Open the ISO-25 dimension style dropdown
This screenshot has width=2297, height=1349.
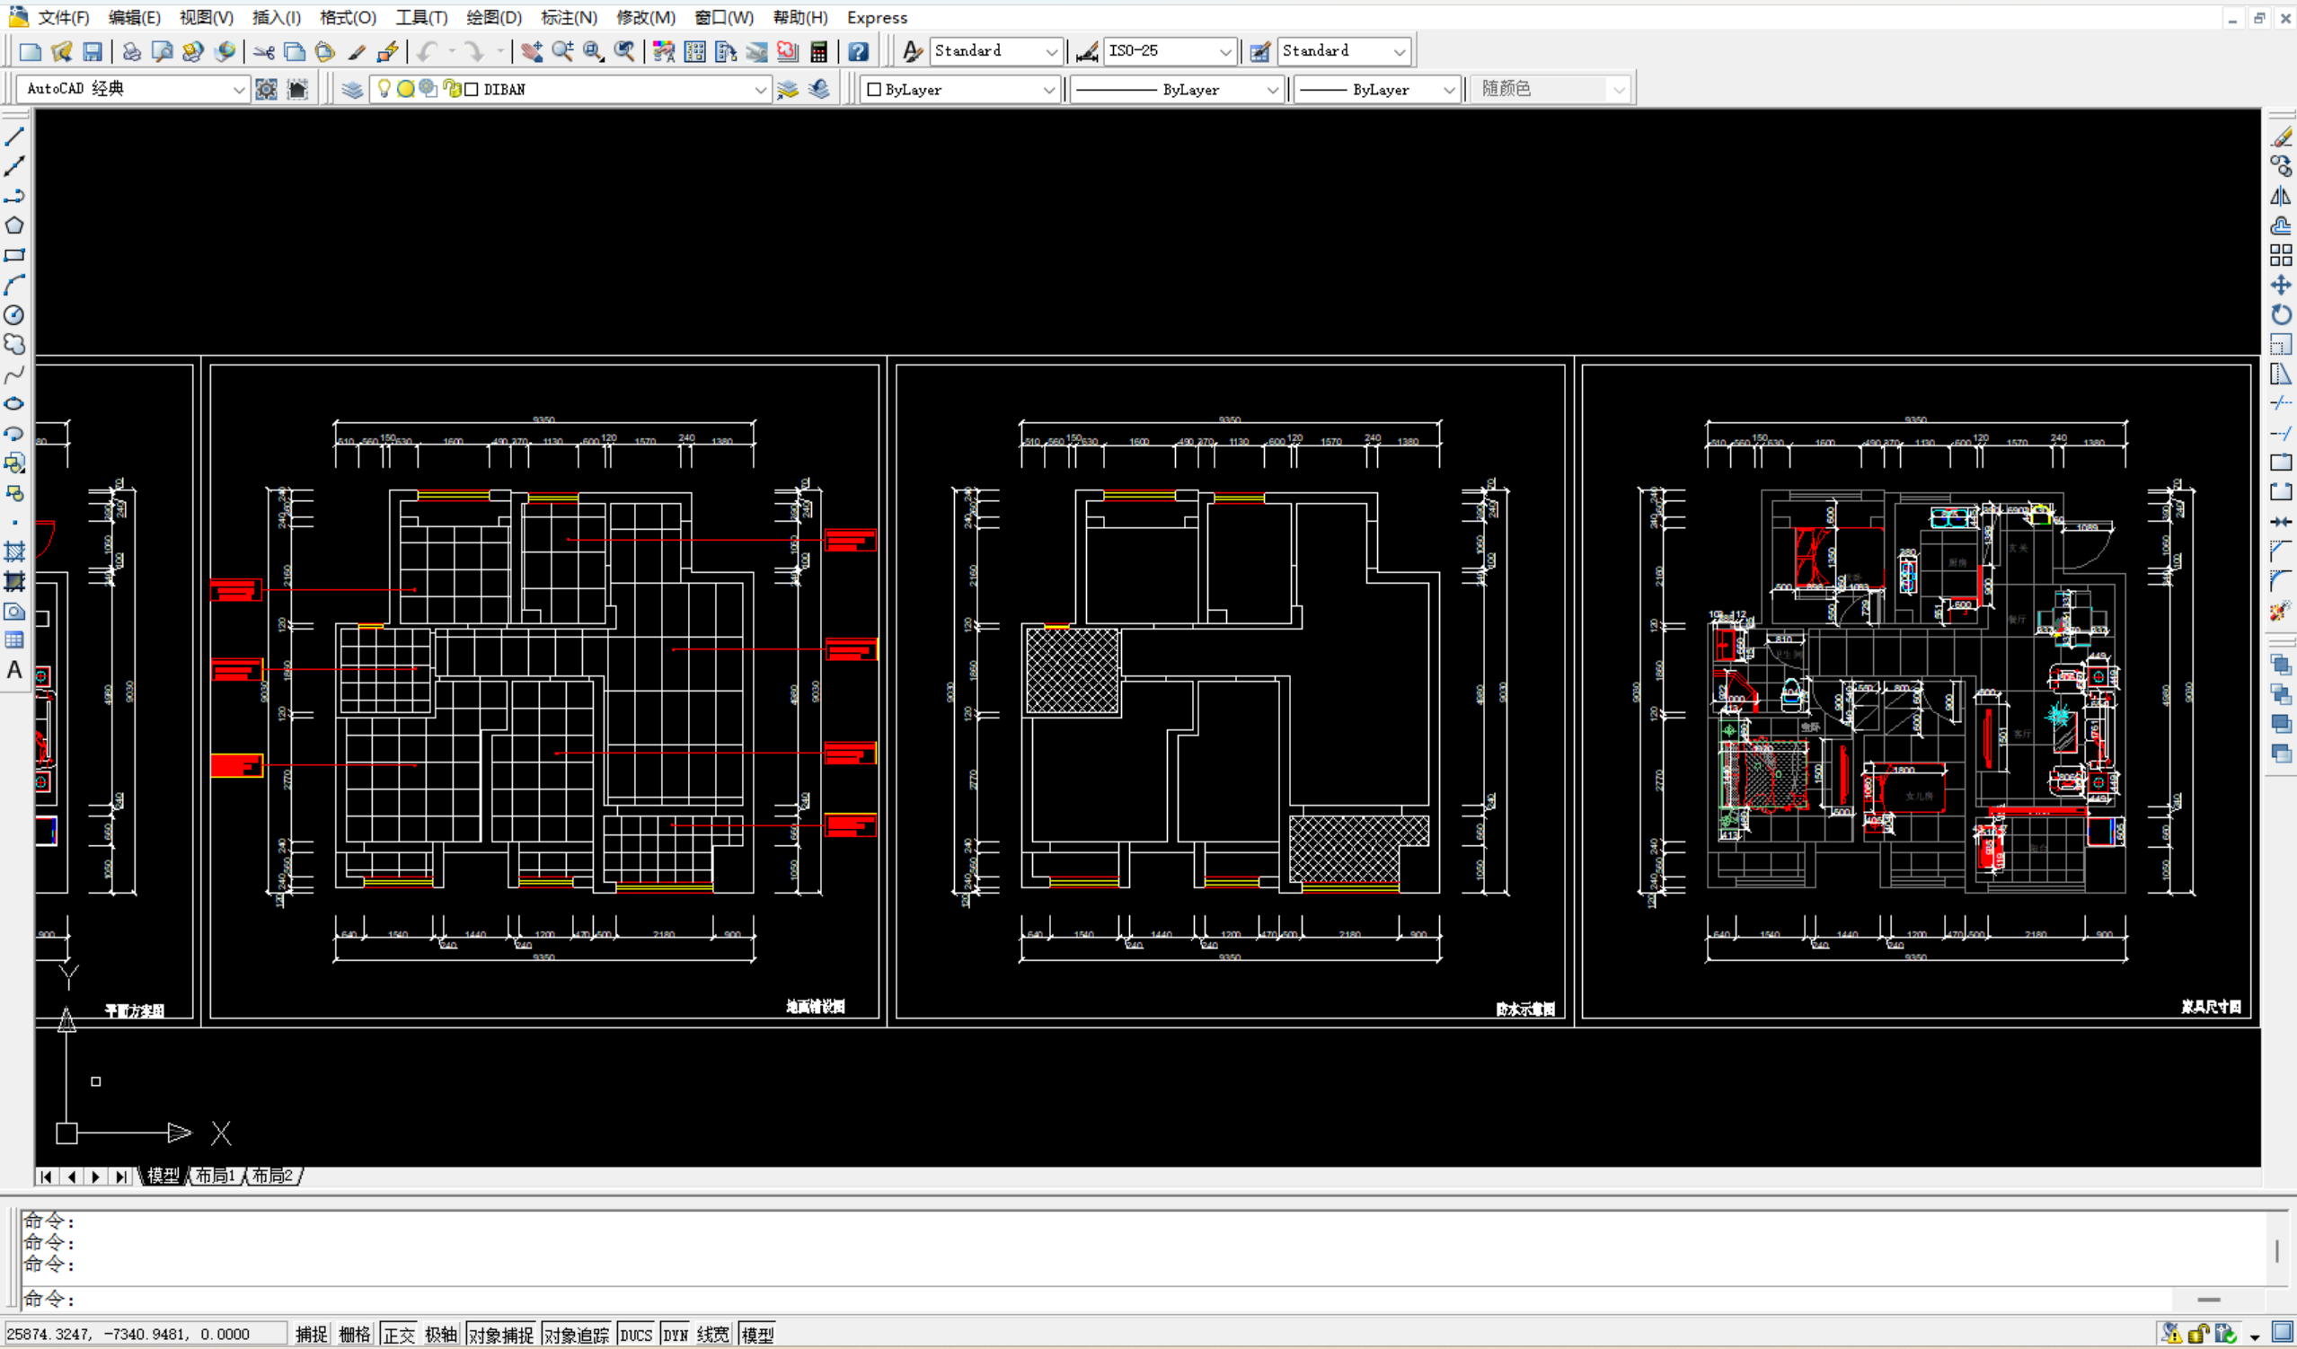(x=1225, y=52)
